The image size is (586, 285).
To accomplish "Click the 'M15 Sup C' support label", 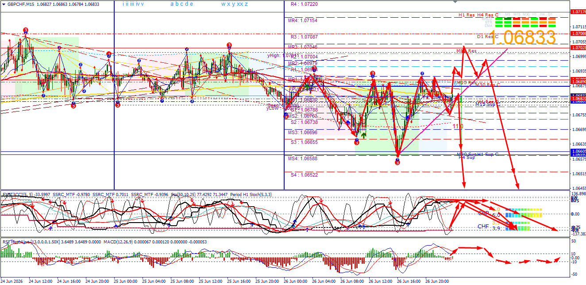I will (488, 104).
